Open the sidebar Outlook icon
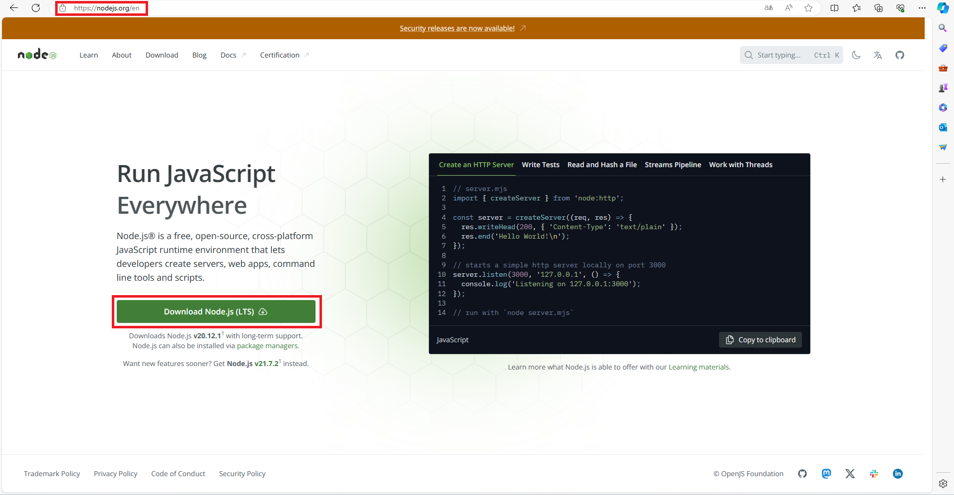 coord(943,127)
